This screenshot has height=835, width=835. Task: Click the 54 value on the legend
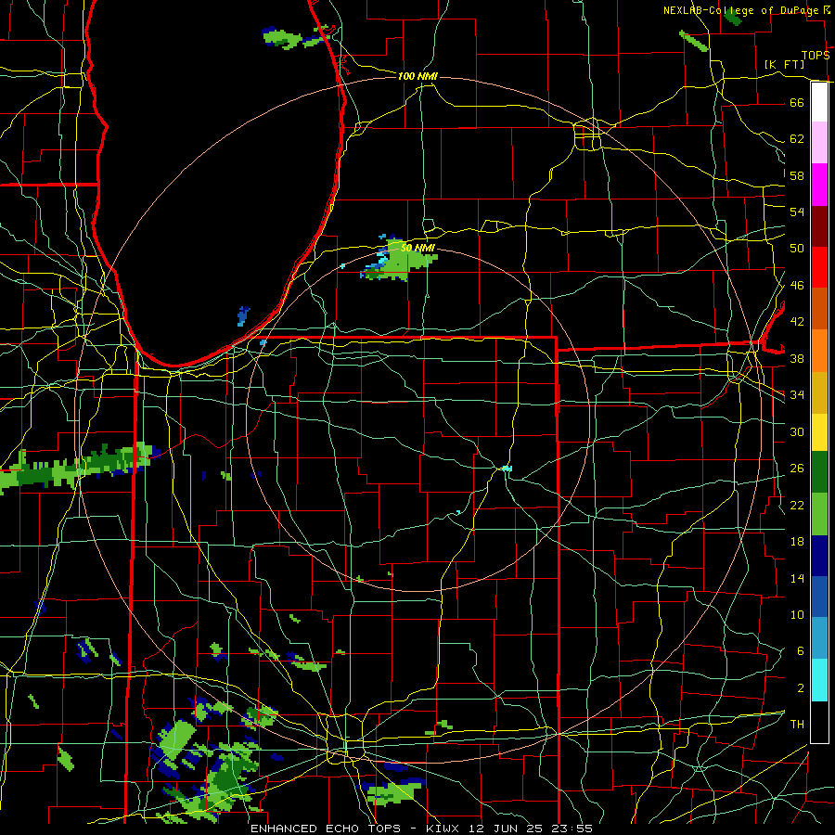click(797, 212)
